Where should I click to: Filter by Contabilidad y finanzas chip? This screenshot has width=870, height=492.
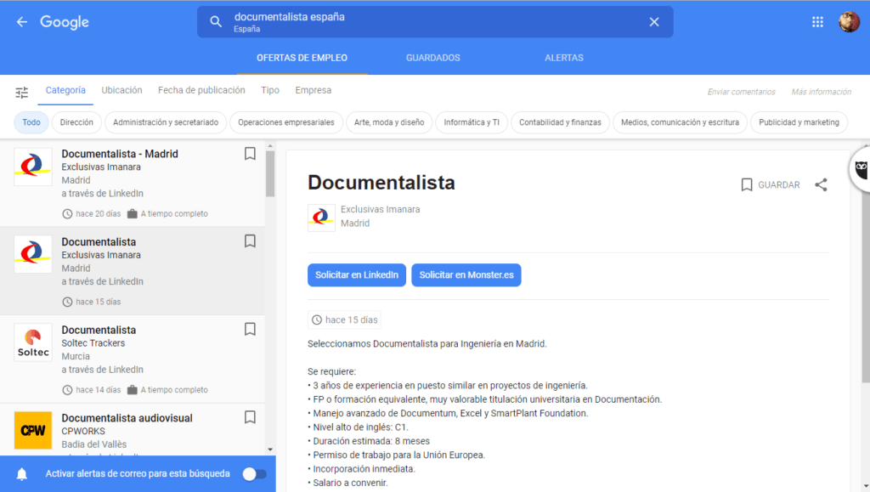click(560, 122)
